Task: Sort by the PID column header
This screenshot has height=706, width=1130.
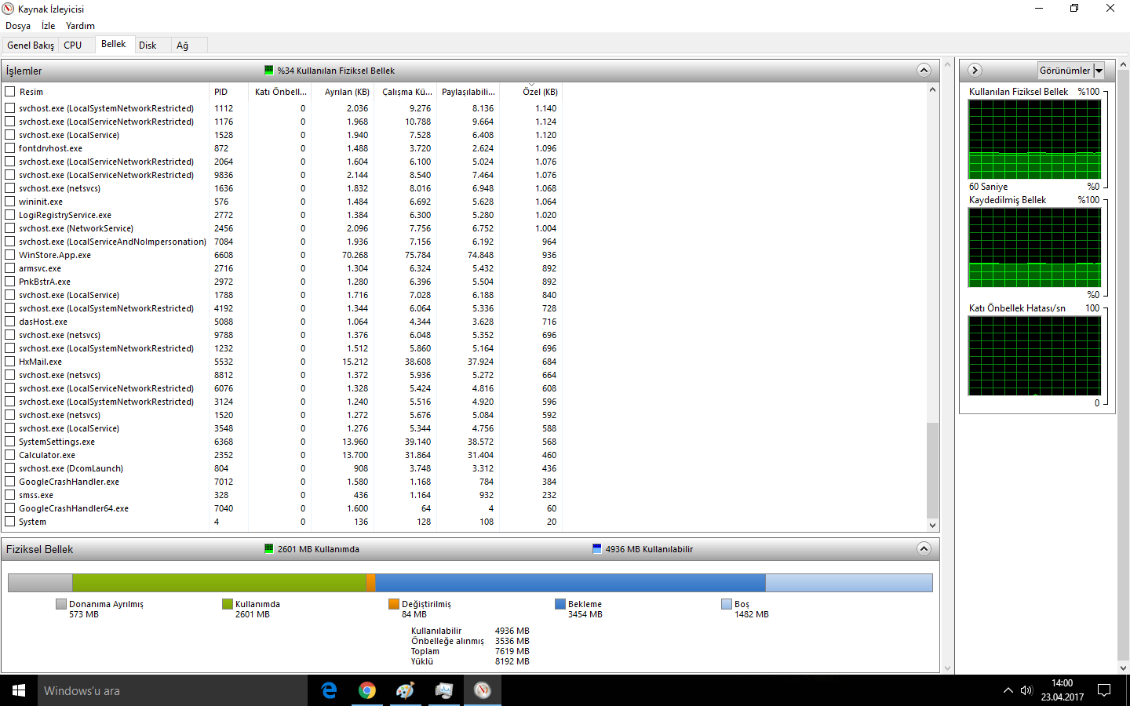Action: point(229,92)
